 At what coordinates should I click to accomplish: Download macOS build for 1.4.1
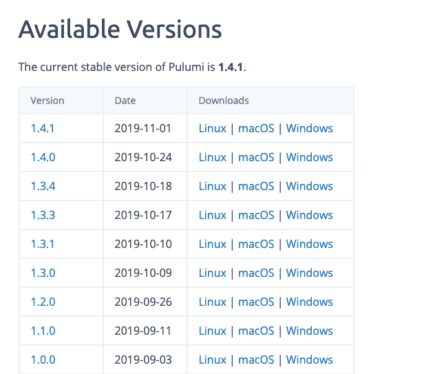click(x=256, y=128)
